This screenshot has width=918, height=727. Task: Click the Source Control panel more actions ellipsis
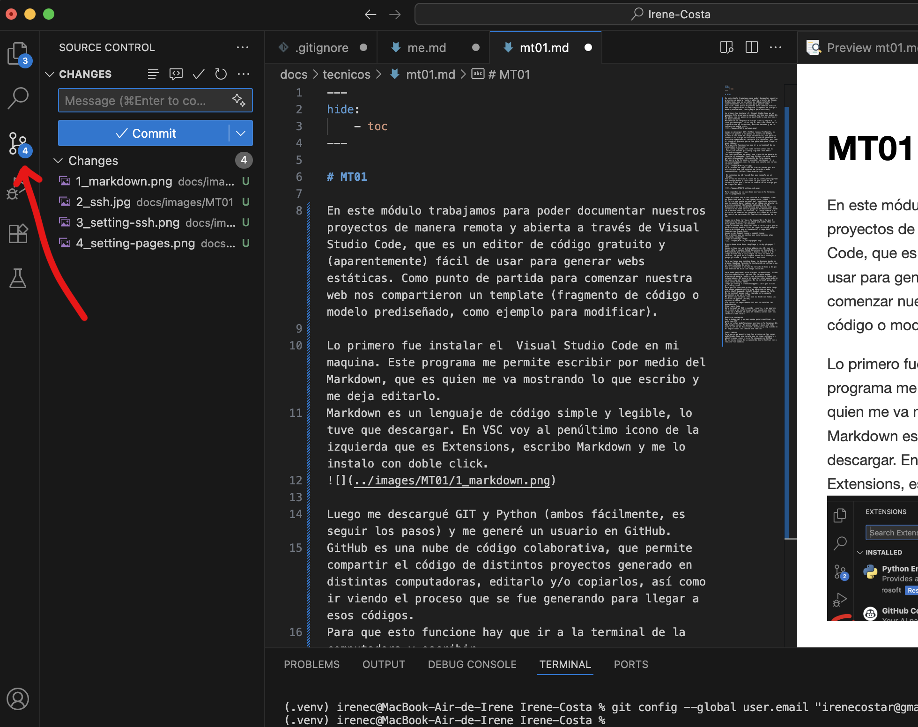pyautogui.click(x=243, y=47)
